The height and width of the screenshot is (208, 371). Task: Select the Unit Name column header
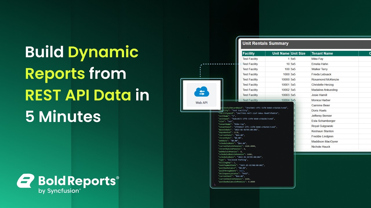[278, 53]
